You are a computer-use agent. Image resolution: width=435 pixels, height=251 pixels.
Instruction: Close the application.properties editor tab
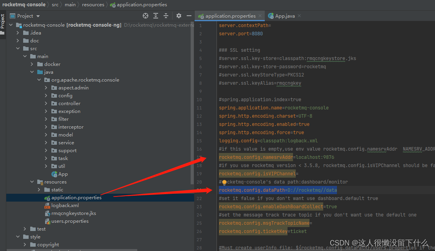pyautogui.click(x=260, y=16)
